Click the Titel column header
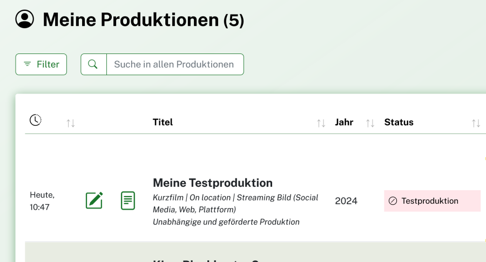Image resolution: width=486 pixels, height=262 pixels. pos(163,122)
